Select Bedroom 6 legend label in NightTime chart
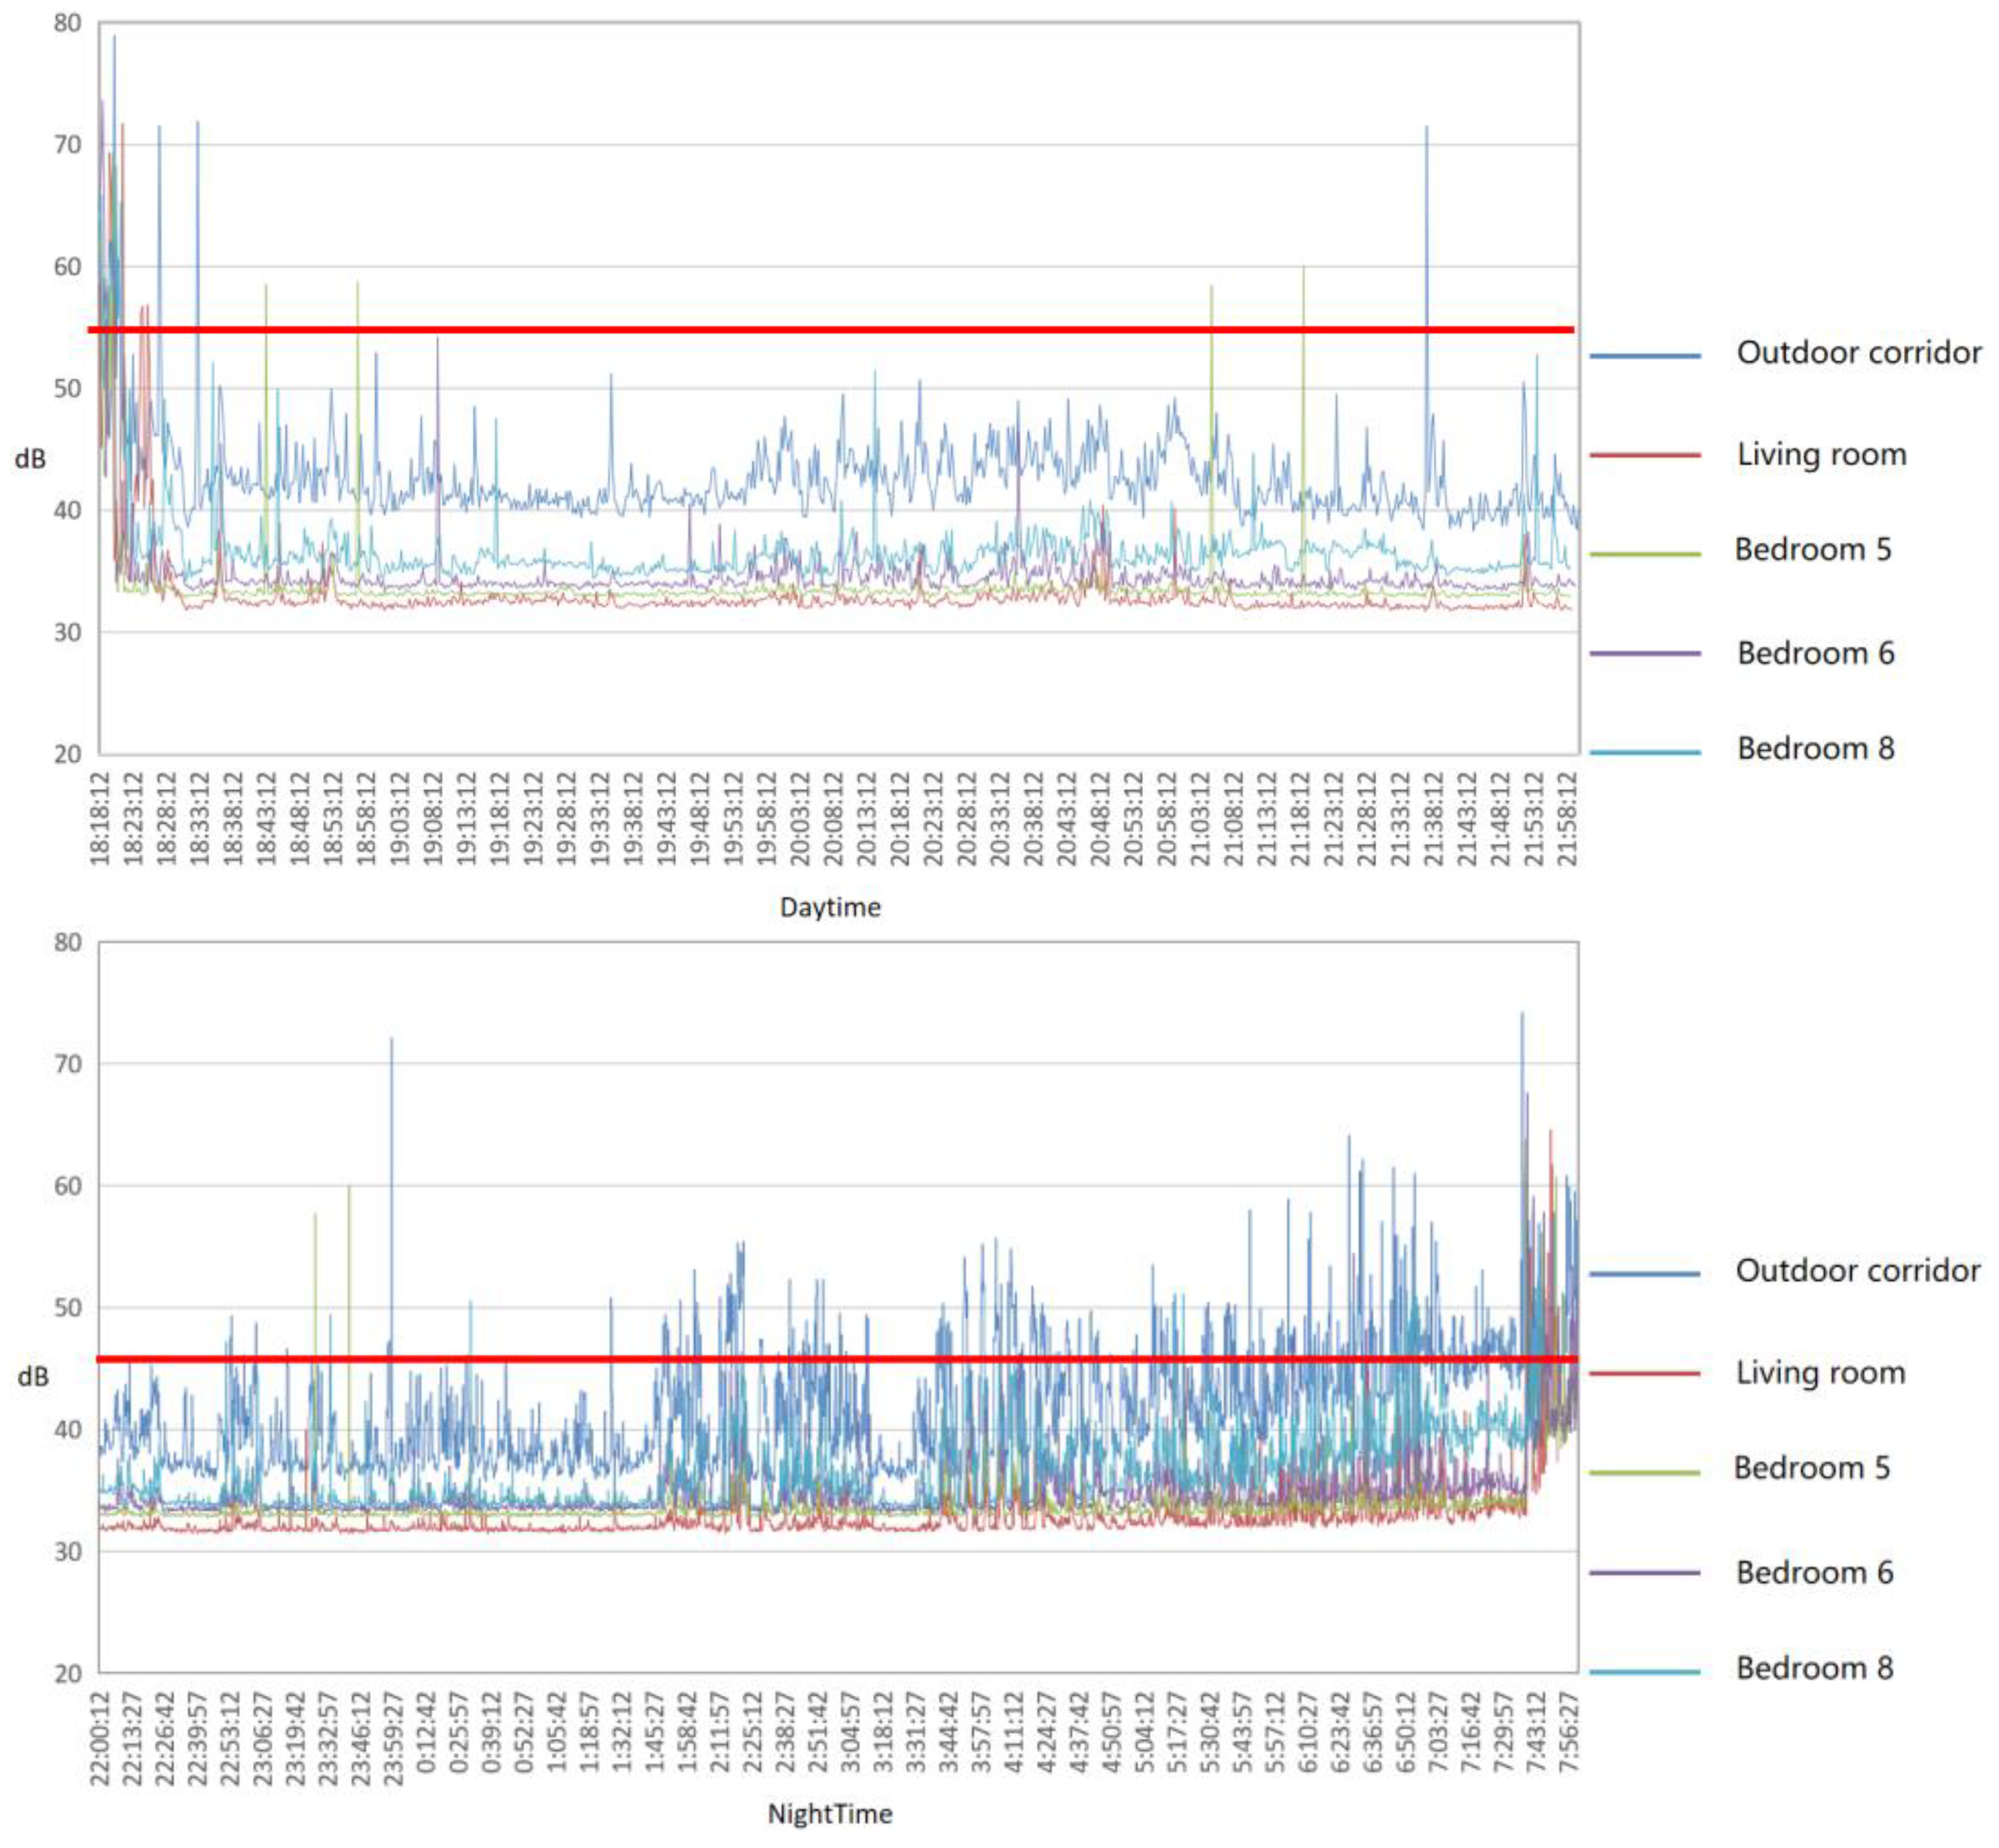This screenshot has width=1999, height=1848. pyautogui.click(x=1814, y=1572)
